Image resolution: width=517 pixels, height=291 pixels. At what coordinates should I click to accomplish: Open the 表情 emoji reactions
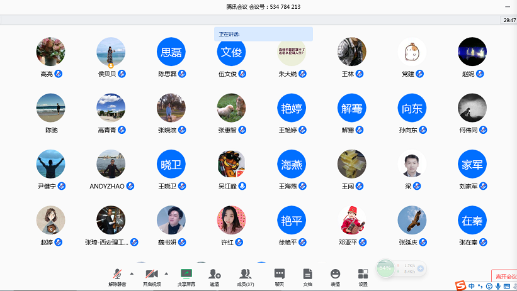335,274
